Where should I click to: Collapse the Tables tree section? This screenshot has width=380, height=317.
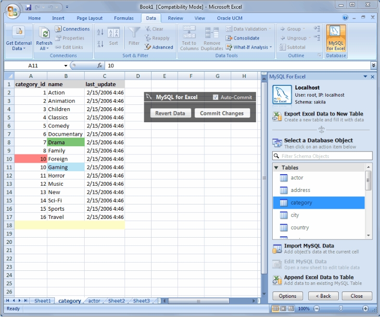coord(276,168)
